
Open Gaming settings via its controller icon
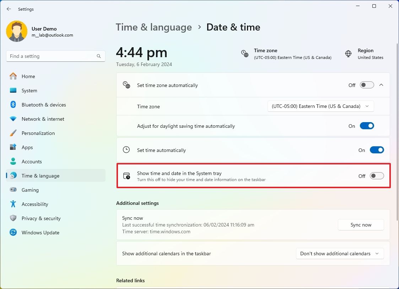pos(13,190)
